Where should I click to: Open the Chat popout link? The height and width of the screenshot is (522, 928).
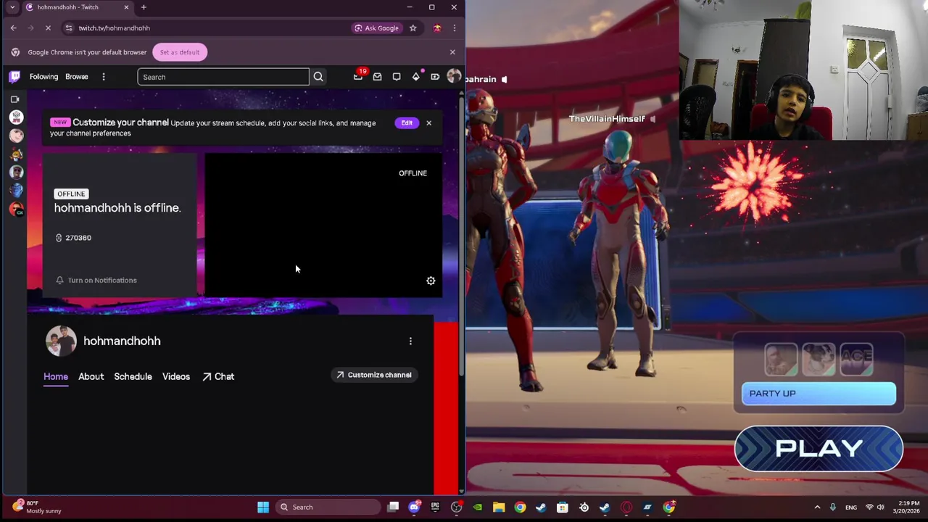coord(218,376)
